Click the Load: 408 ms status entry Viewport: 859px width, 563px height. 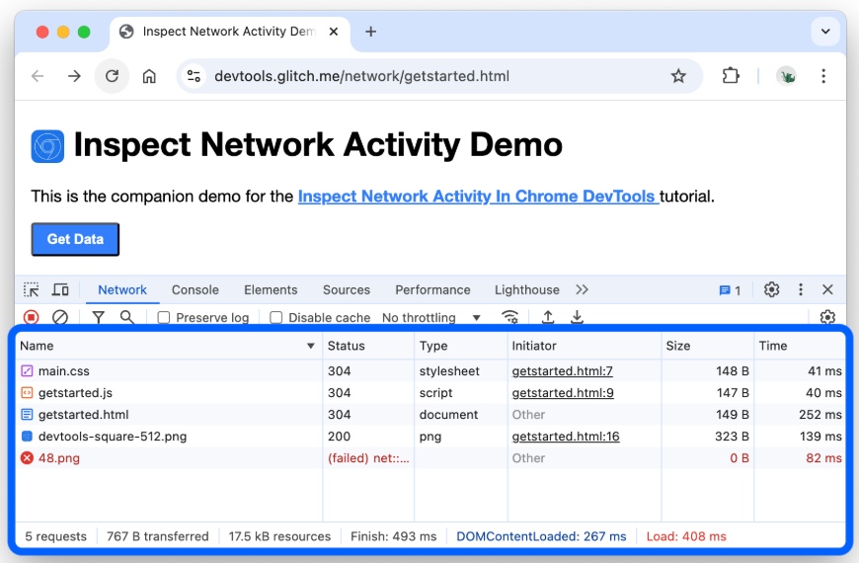click(x=686, y=536)
